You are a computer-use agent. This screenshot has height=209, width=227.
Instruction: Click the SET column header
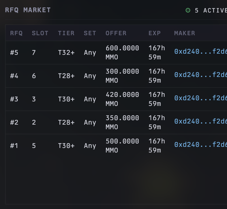[90, 33]
